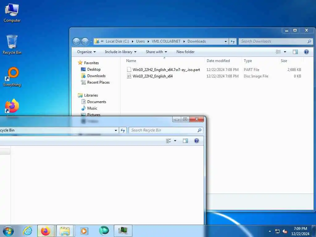Viewport: 316px width, 237px height.
Task: Click the 2,688 KB size cell
Action: 294,70
